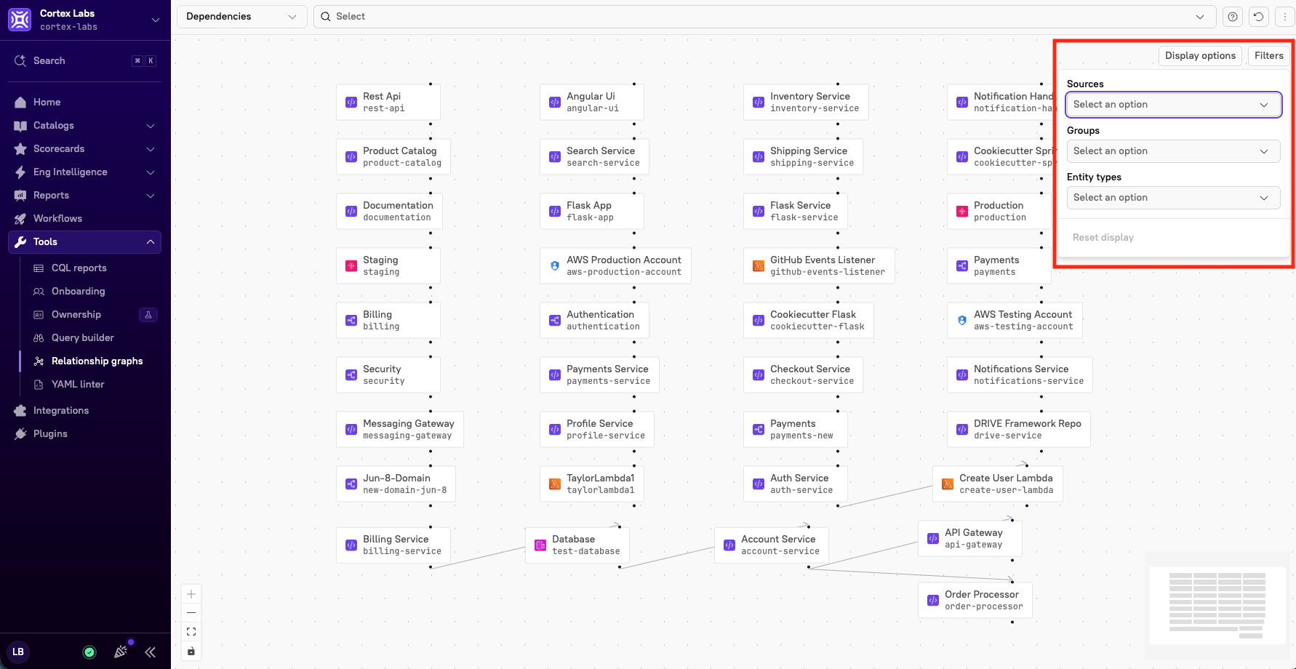Click the help question mark icon

(1232, 17)
